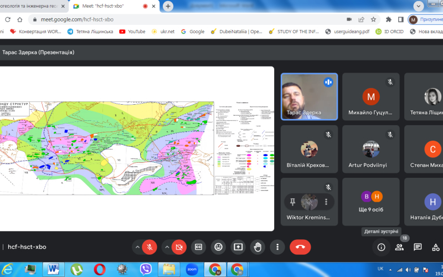
Task: Toggle closed captions button
Action: click(x=199, y=247)
